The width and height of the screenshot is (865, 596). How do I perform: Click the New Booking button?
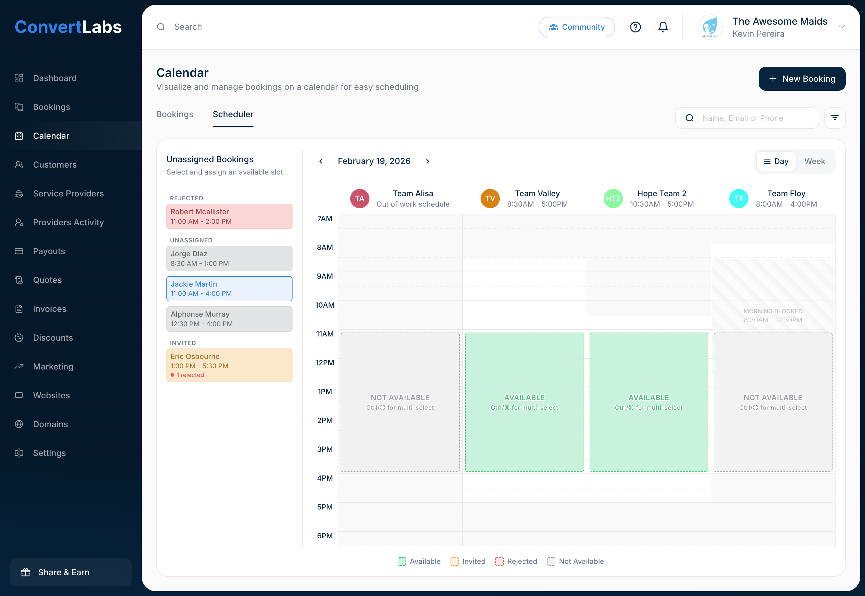tap(802, 79)
